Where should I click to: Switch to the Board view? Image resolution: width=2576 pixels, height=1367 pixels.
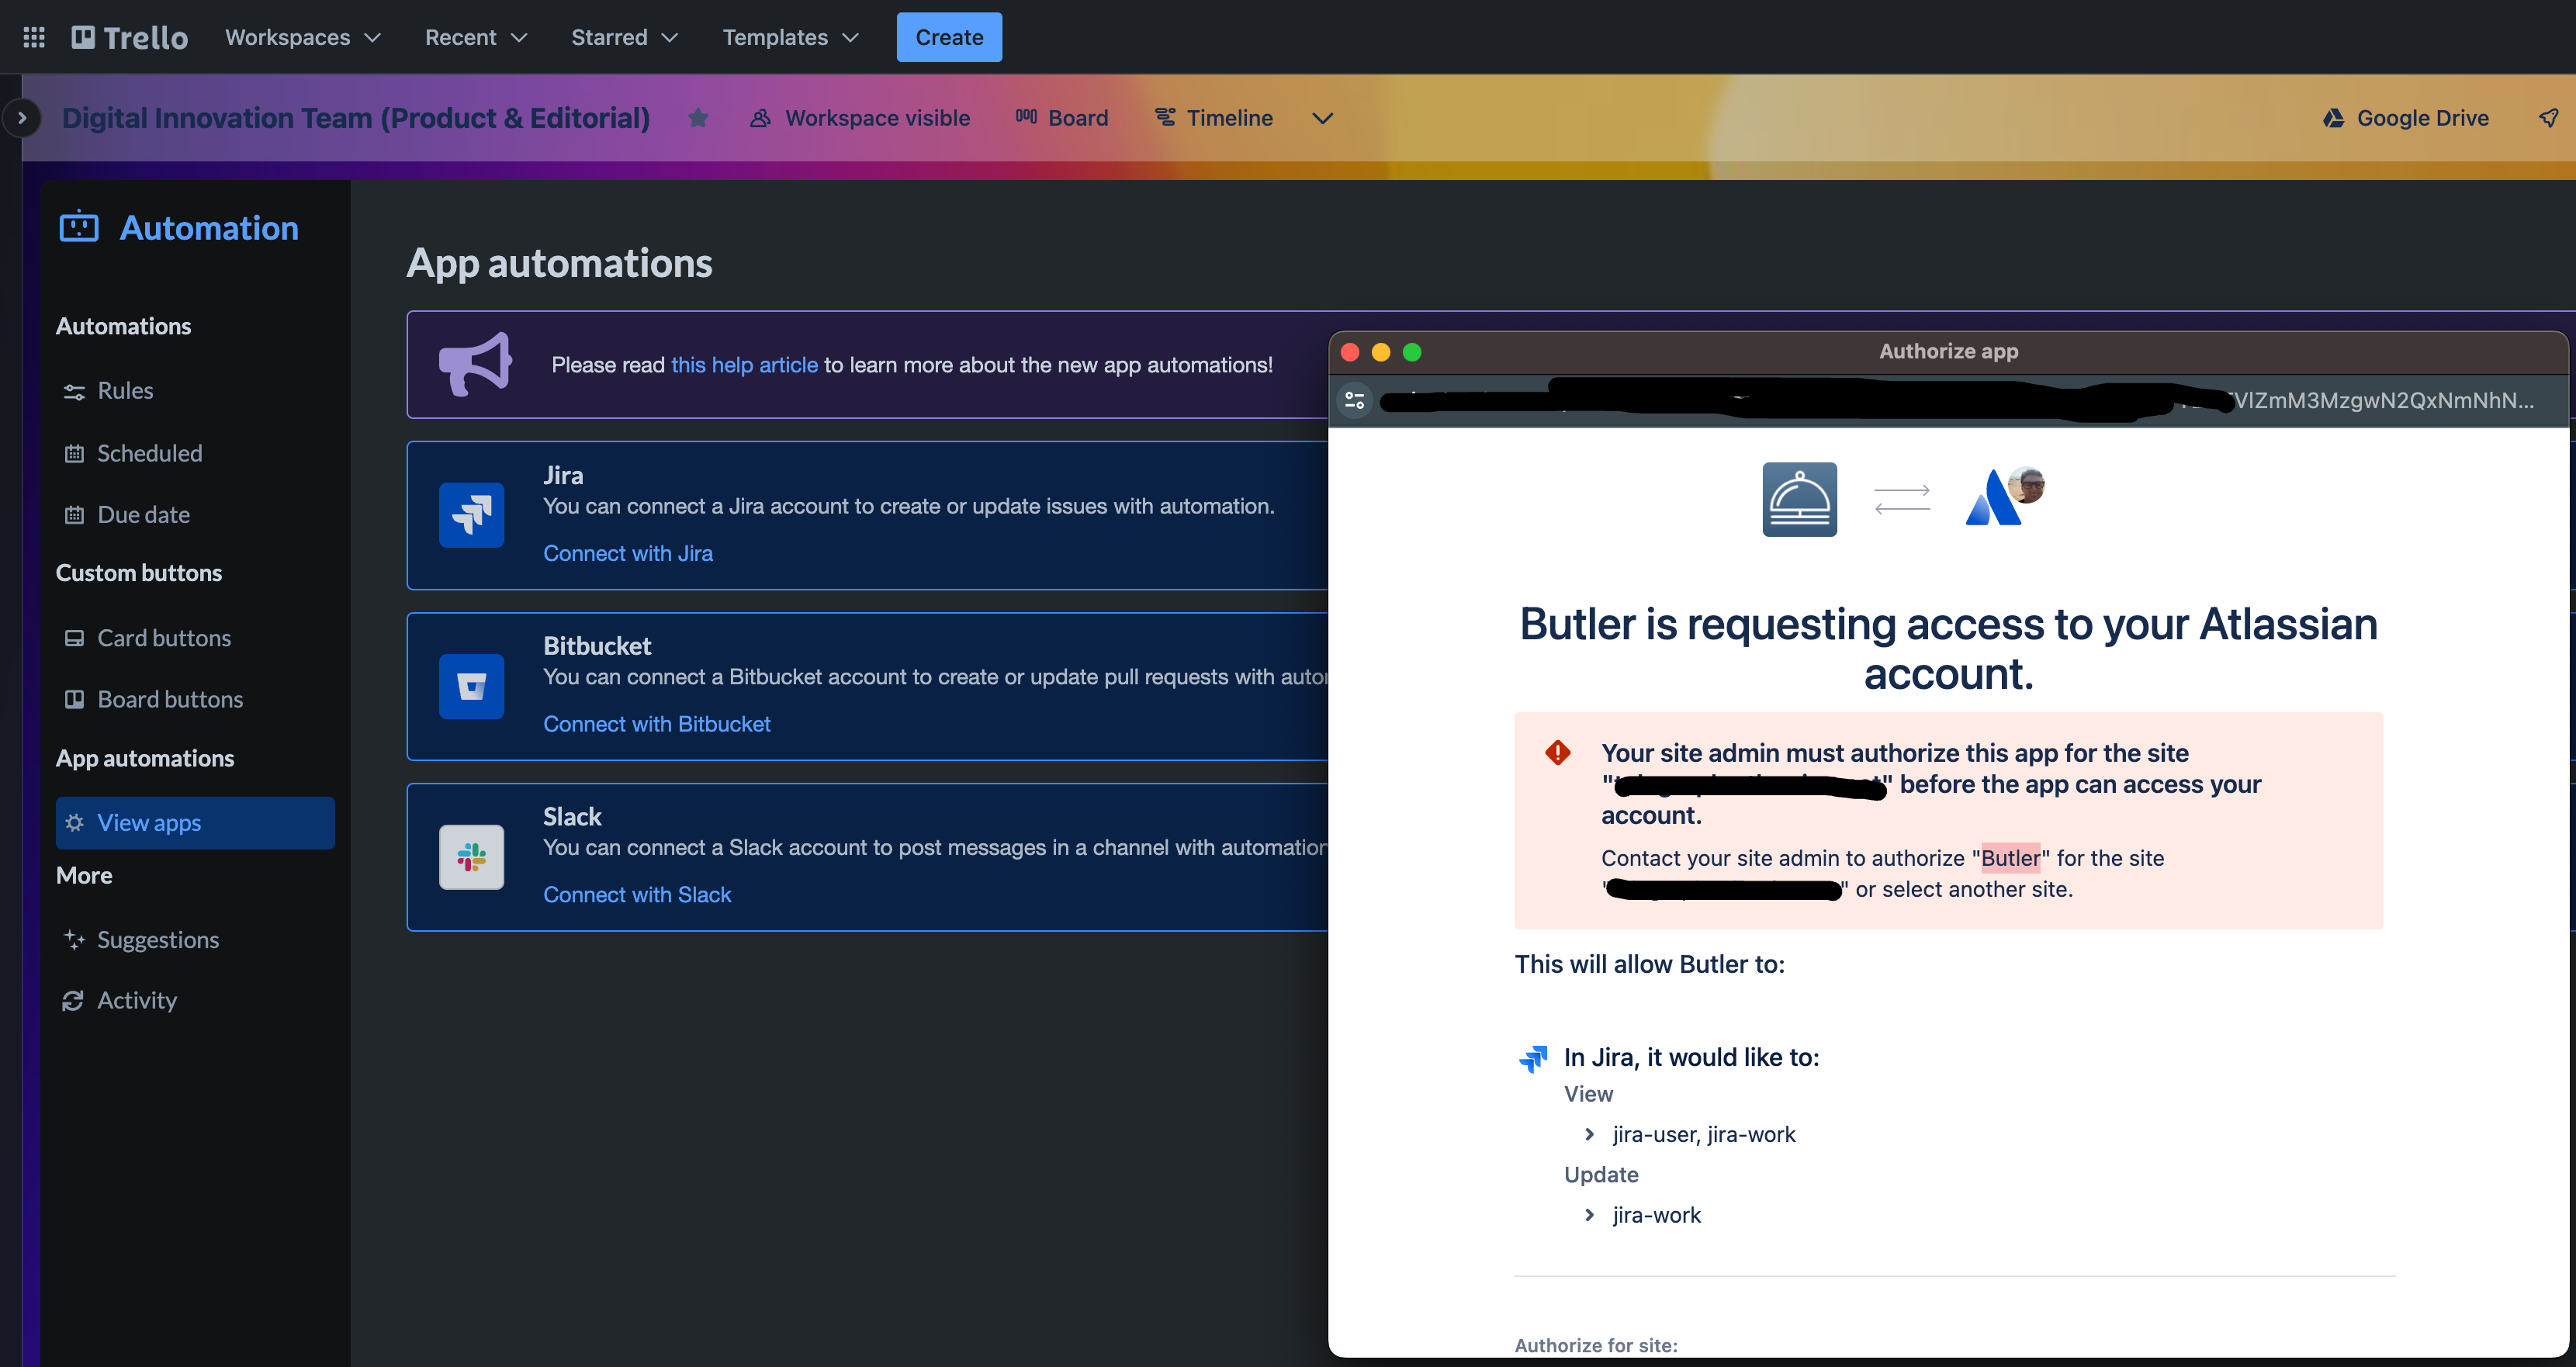1062,117
